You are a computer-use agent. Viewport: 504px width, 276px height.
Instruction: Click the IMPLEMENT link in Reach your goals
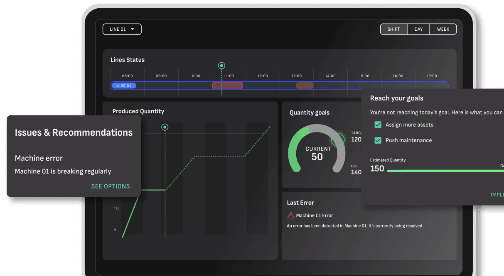497,194
